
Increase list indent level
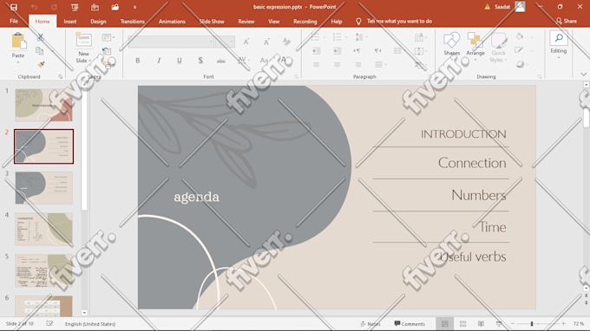click(x=338, y=51)
